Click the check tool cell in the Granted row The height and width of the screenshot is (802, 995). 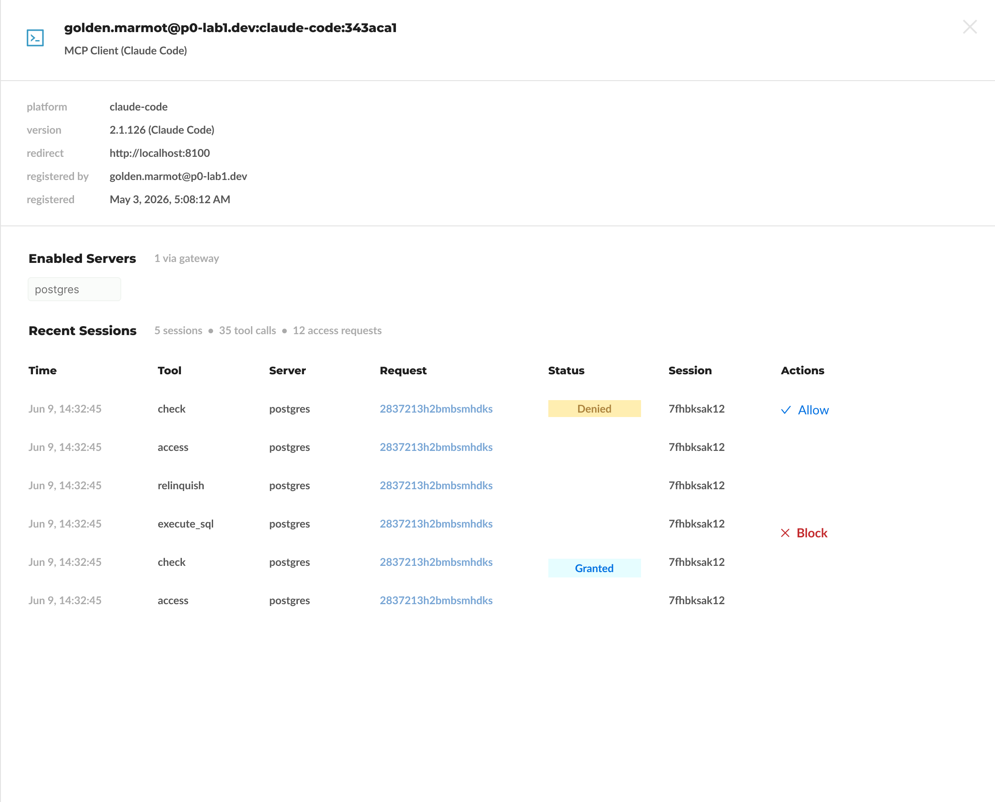pyautogui.click(x=172, y=562)
